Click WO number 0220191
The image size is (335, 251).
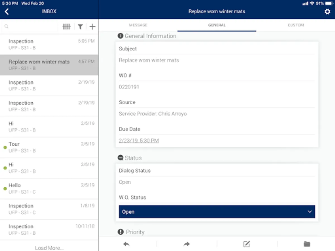point(129,87)
